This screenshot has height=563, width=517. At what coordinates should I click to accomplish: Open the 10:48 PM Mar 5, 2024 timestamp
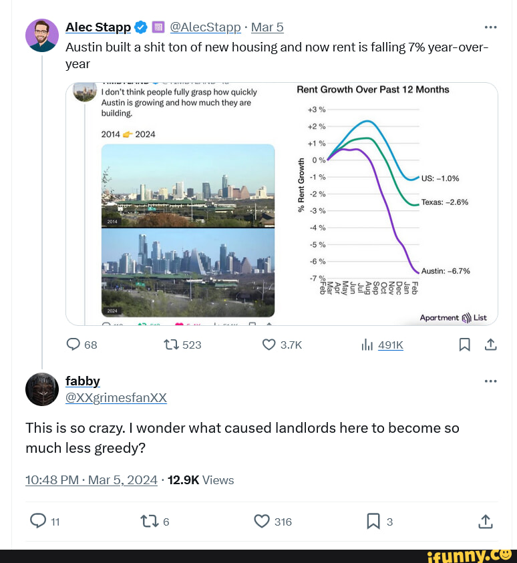point(91,480)
